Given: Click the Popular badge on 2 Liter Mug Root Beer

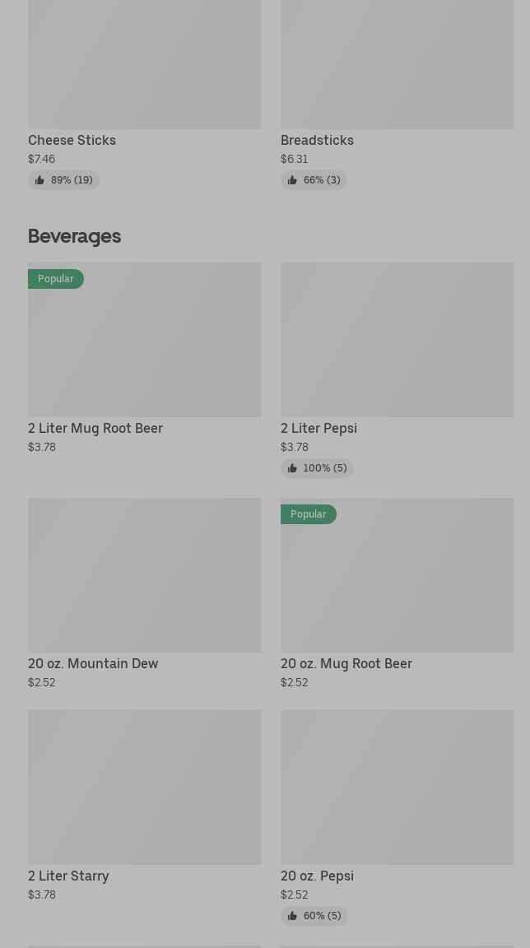Looking at the screenshot, I should click(x=56, y=279).
